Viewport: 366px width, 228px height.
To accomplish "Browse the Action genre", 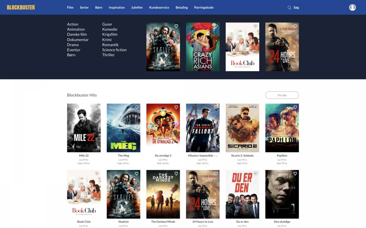I will [73, 24].
